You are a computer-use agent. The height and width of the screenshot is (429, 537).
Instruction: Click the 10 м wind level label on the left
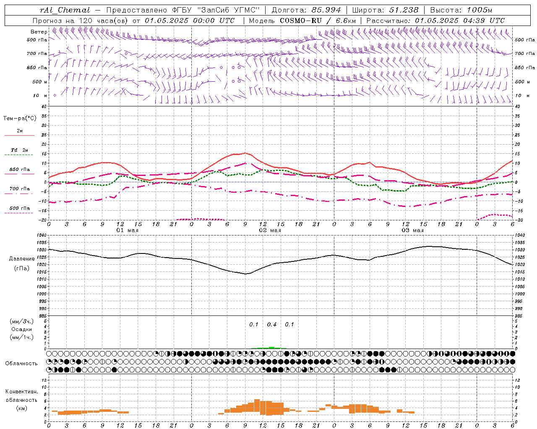40,96
